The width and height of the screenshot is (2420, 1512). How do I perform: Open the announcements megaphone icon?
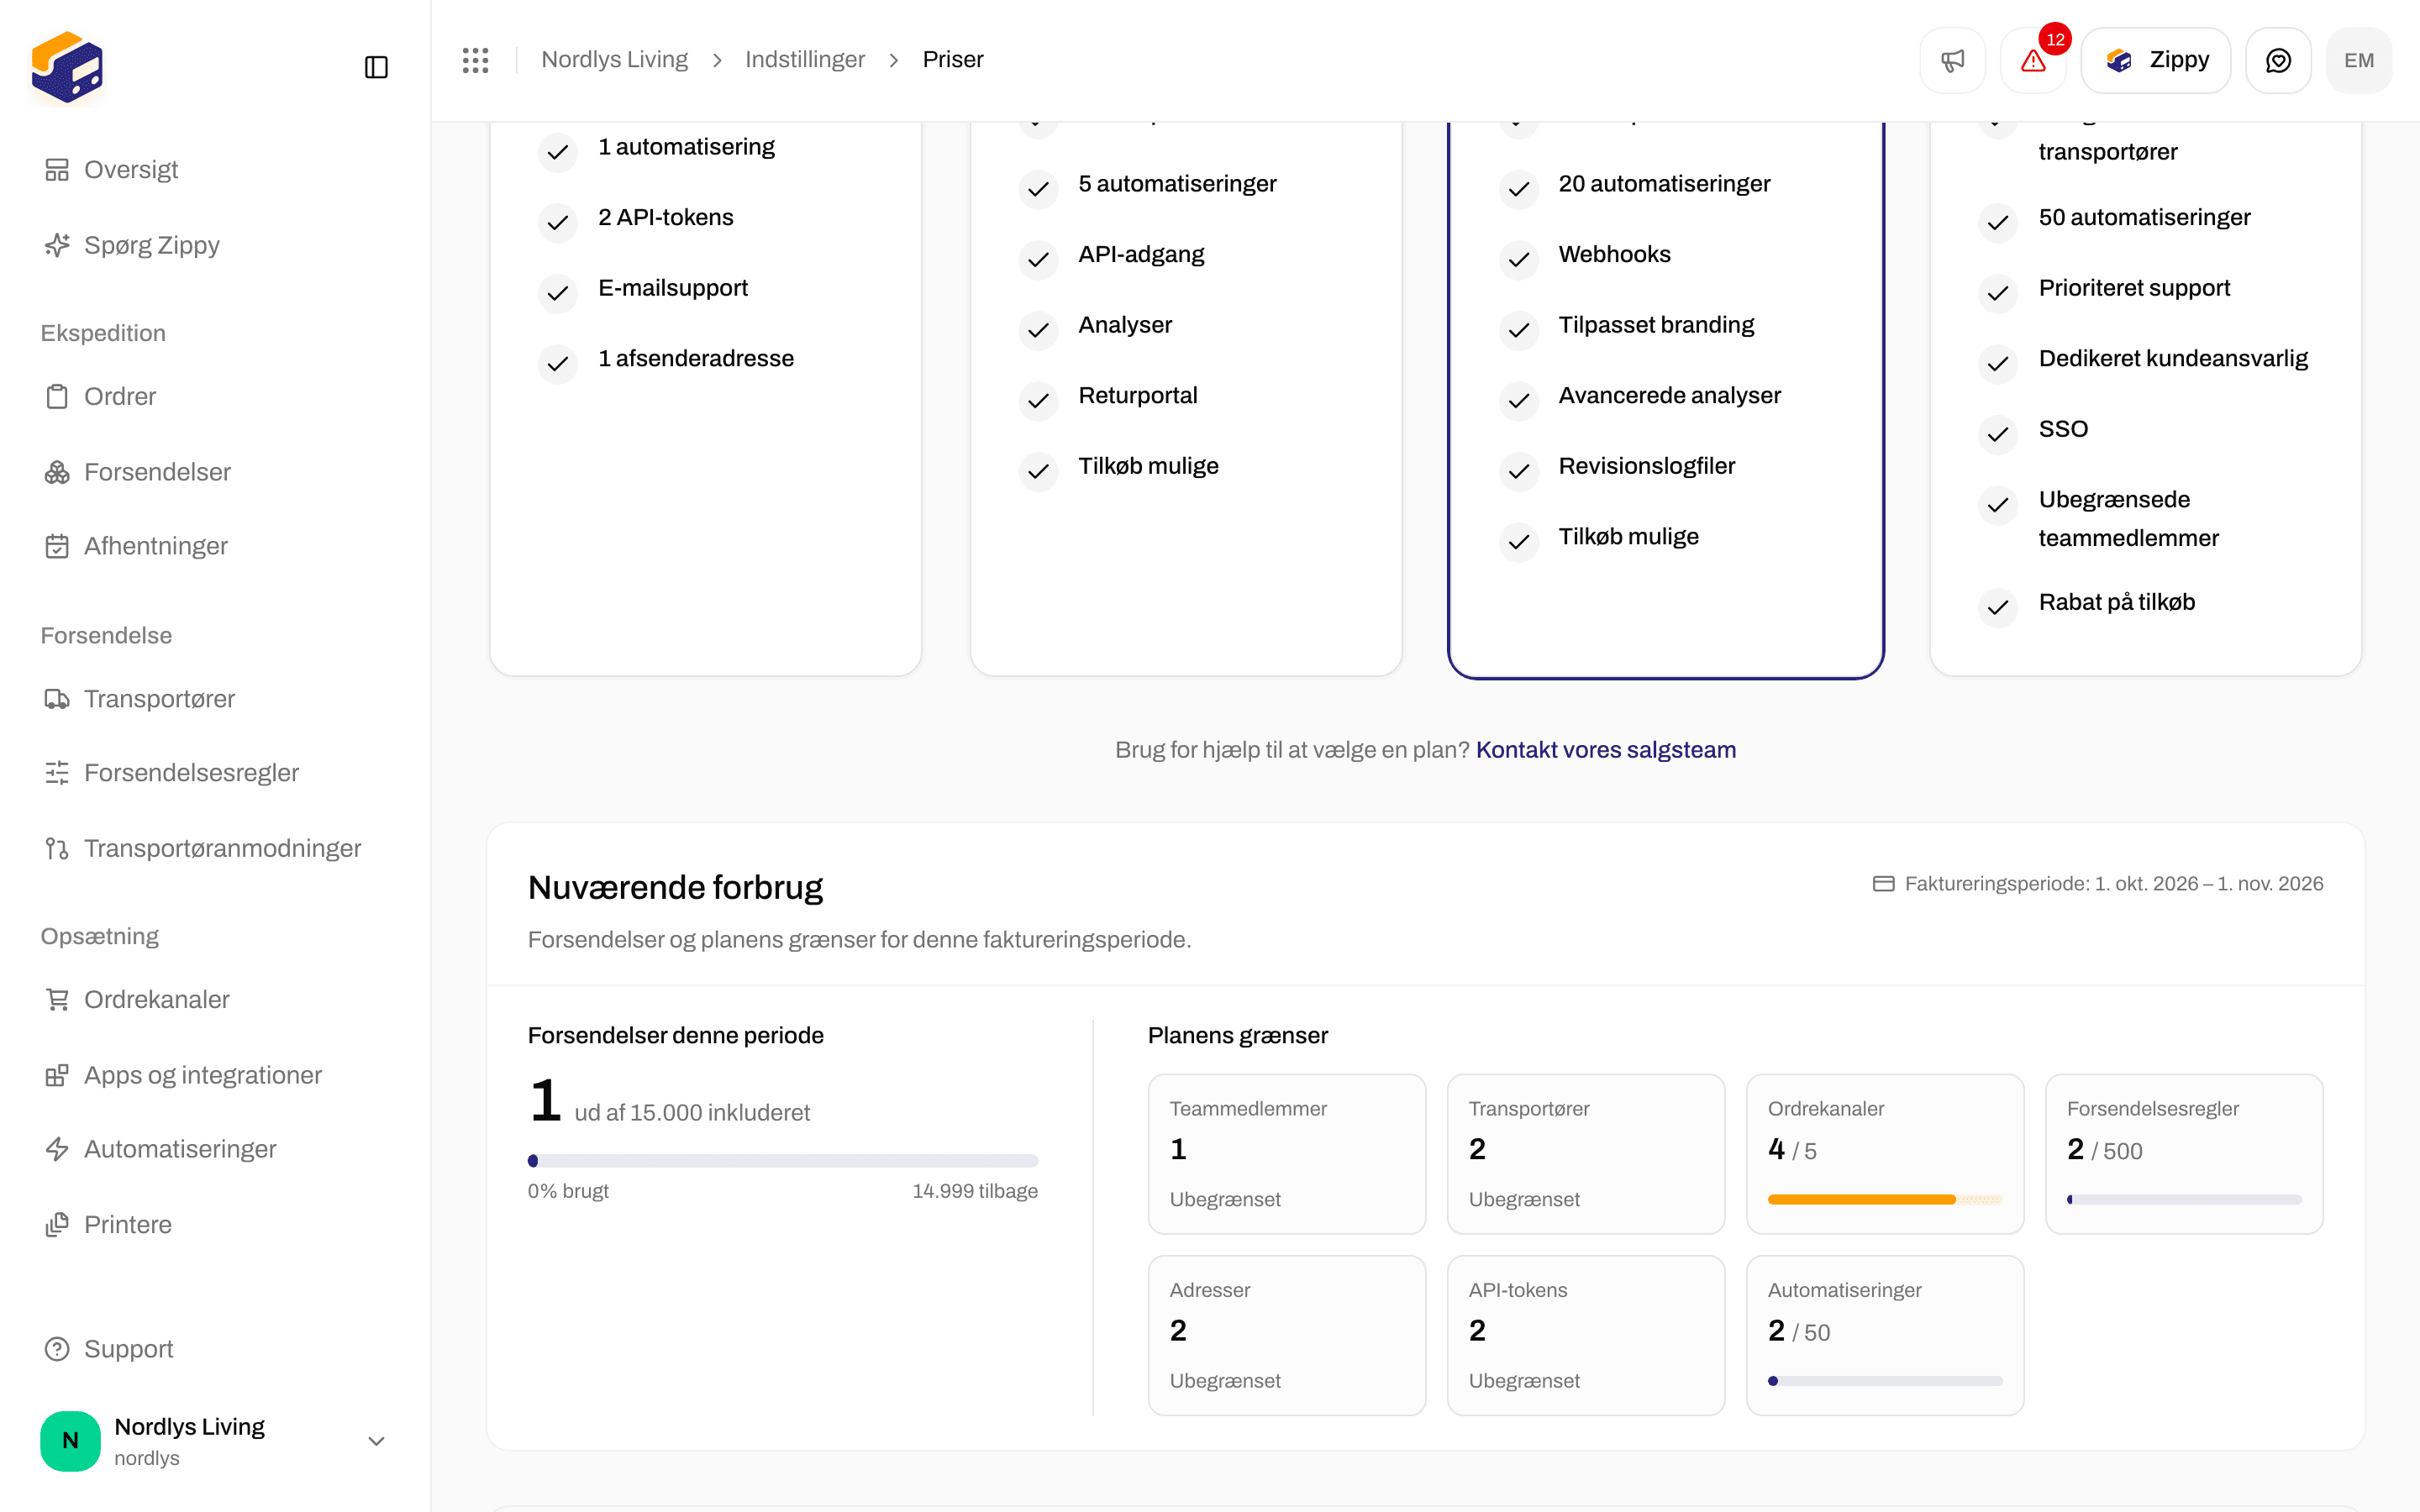[1952, 60]
